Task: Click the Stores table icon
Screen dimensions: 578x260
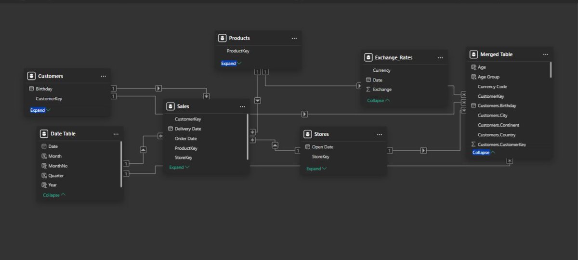Action: tap(307, 134)
